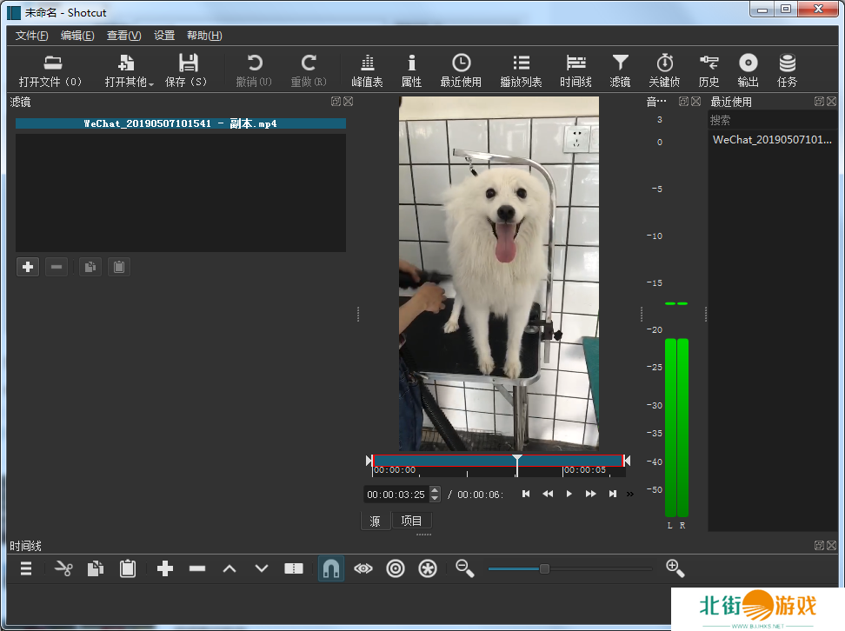Click the 时间线 timeline toolbar icon
This screenshot has height=631, width=845.
pyautogui.click(x=576, y=70)
